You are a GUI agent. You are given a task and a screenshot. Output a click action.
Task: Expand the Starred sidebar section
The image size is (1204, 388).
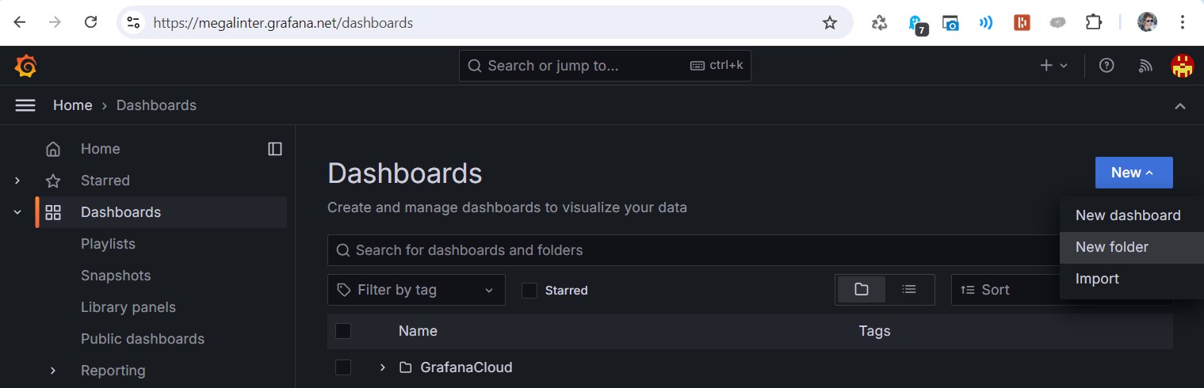(17, 181)
